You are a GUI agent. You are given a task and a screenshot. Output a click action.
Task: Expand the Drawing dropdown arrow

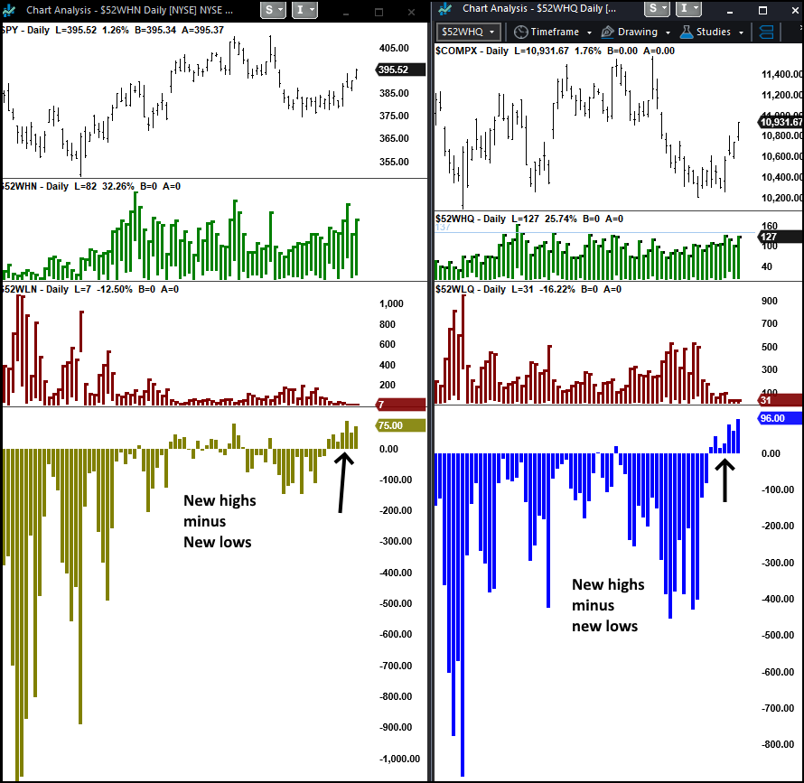pos(666,32)
